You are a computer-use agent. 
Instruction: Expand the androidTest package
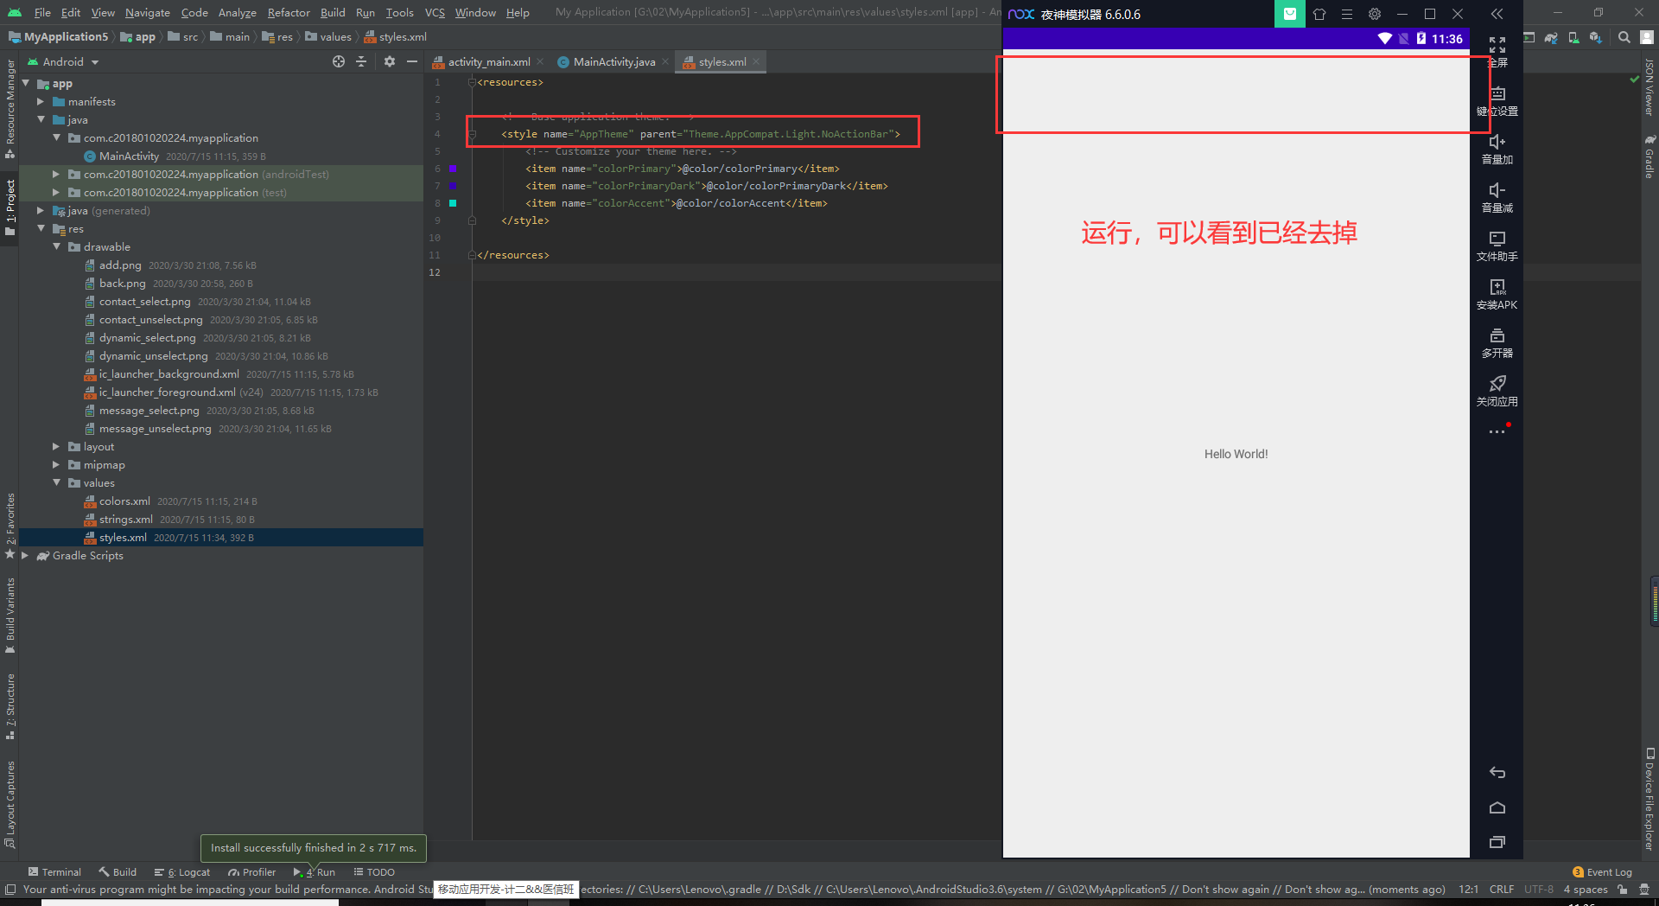pyautogui.click(x=56, y=174)
